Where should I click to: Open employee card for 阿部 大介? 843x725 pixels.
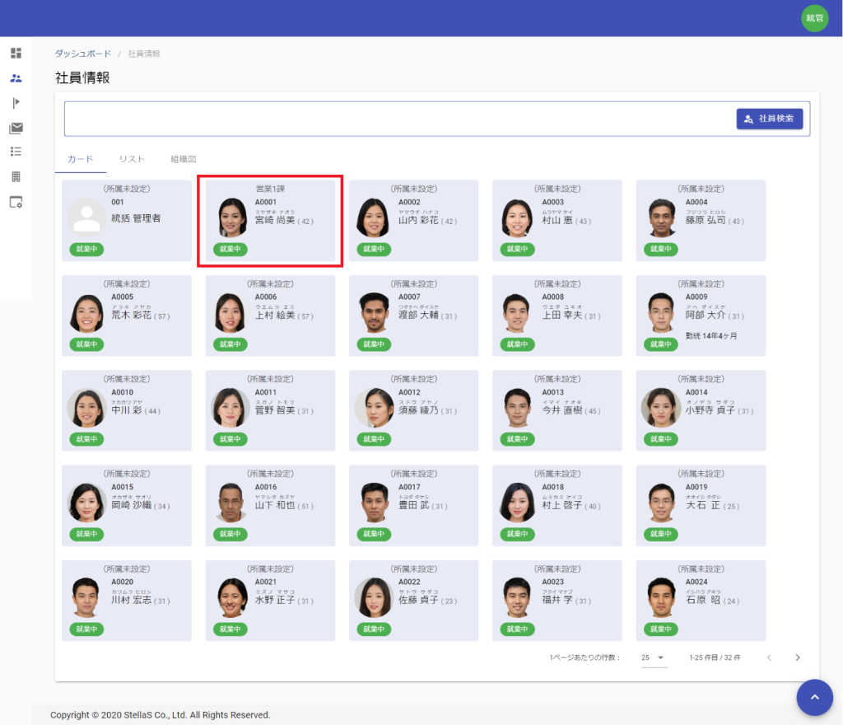point(701,316)
